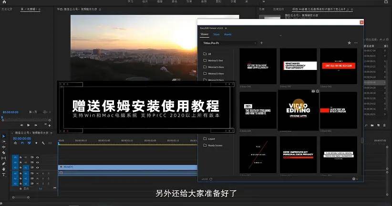
Task: Click the Home icon in the top bar
Action: coord(4,2)
